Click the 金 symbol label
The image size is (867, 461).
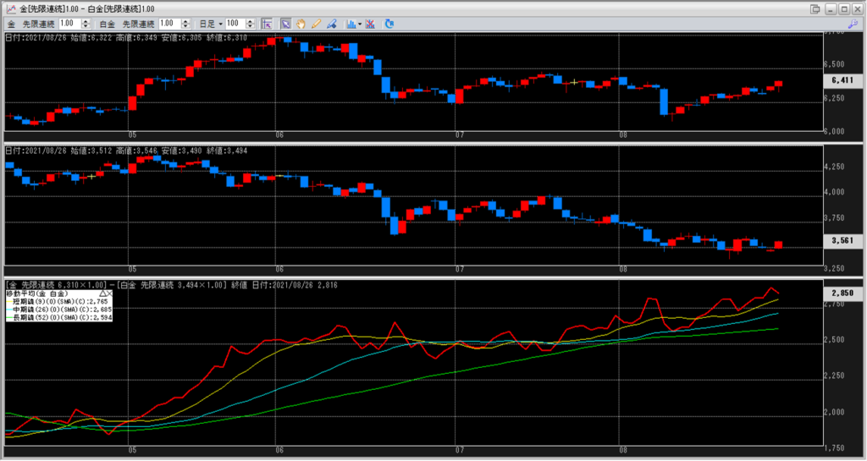tap(11, 24)
